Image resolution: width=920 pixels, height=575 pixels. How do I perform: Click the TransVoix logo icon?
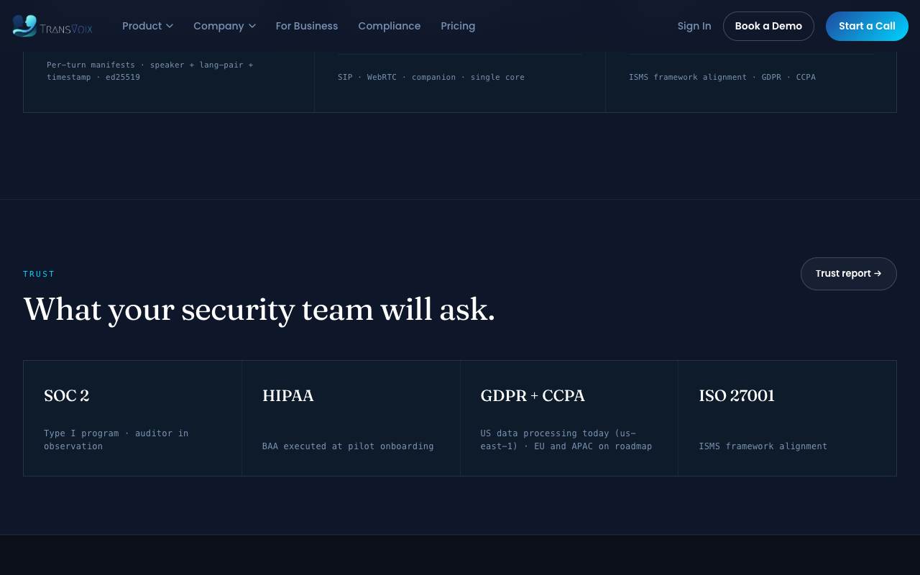click(x=24, y=26)
